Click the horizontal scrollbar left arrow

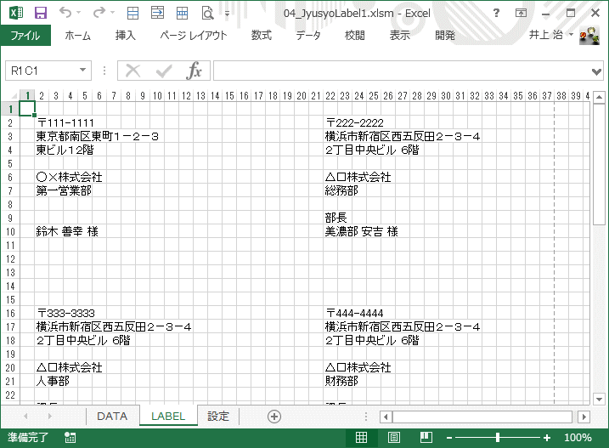386,417
